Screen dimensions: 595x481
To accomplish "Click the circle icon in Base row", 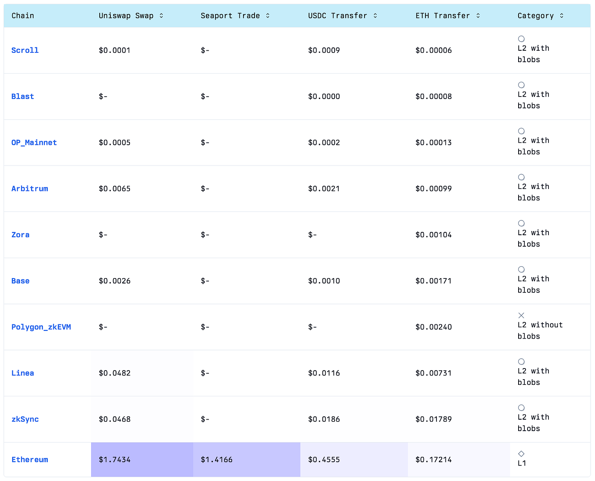I will 521,270.
